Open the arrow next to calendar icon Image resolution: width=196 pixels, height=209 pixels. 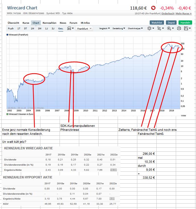point(73,28)
